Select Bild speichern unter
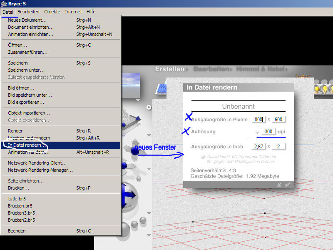The width and height of the screenshot is (333, 250). pyautogui.click(x=61, y=95)
